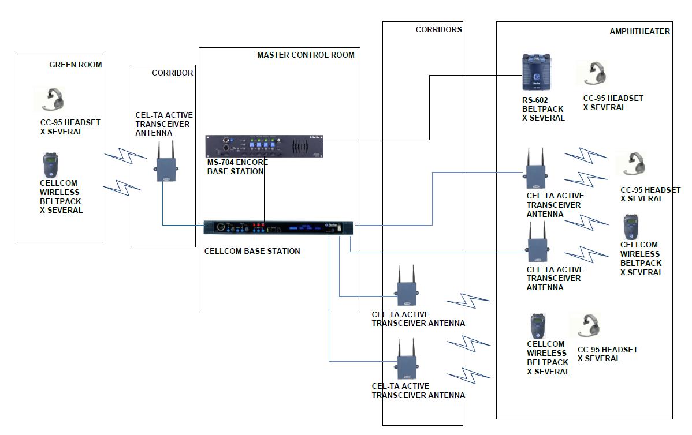This screenshot has height=435, width=692.
Task: Select the CellCom base station rack unit
Action: pyautogui.click(x=278, y=227)
